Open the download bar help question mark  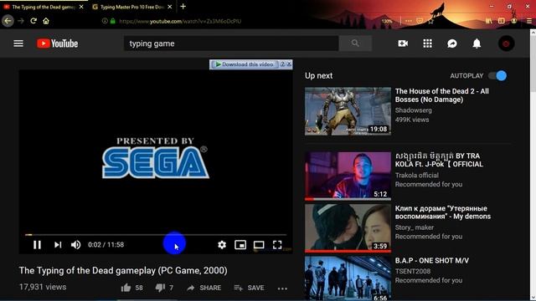(x=283, y=64)
